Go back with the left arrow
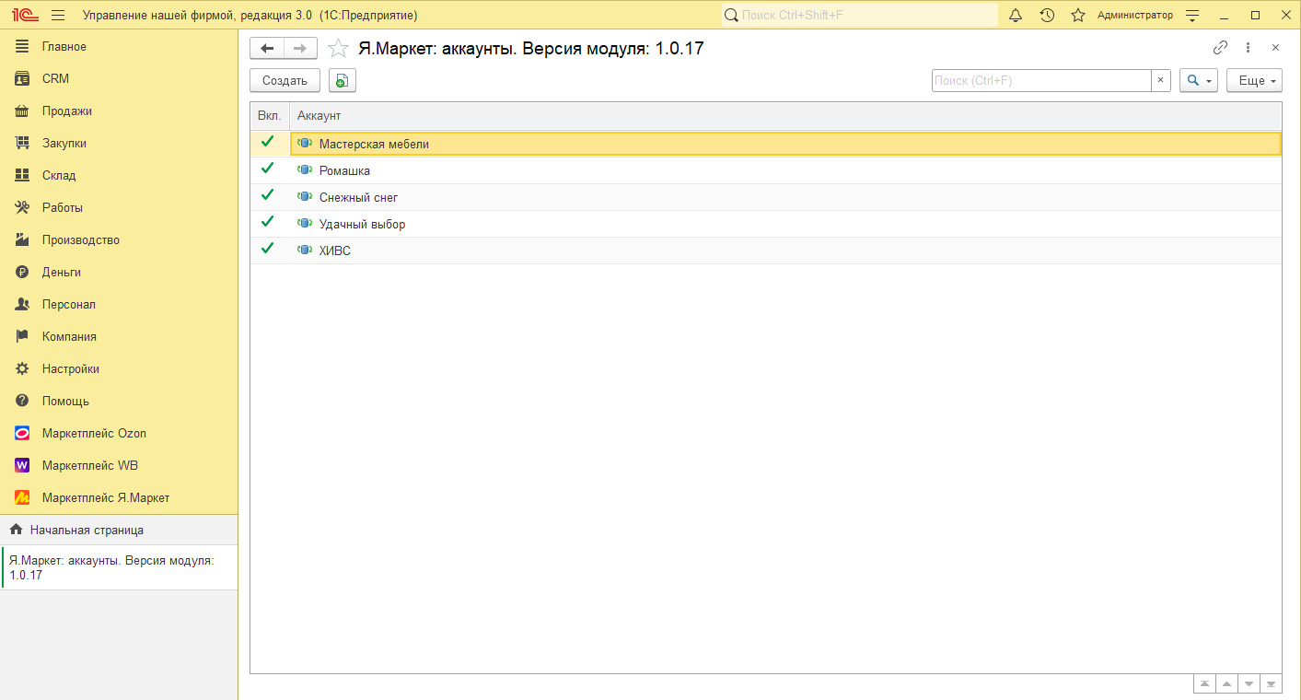Screen dimensions: 1301x700 [267, 49]
